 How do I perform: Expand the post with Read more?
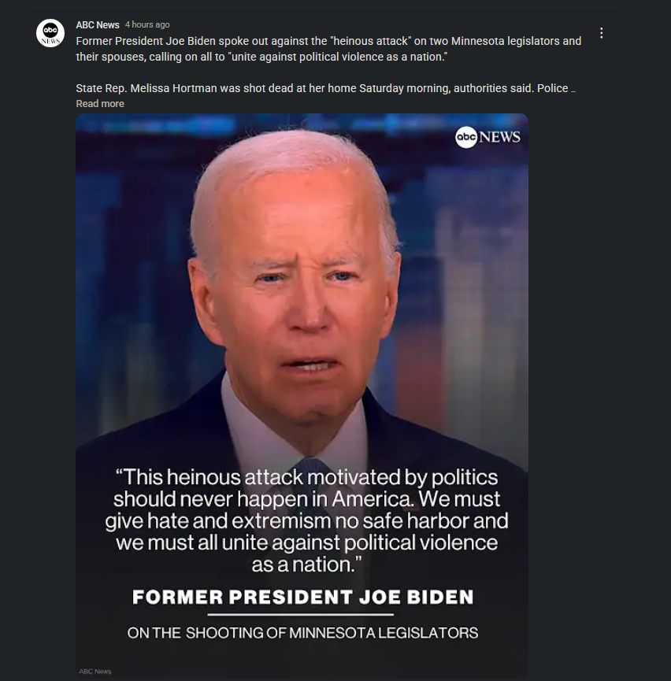tap(100, 104)
